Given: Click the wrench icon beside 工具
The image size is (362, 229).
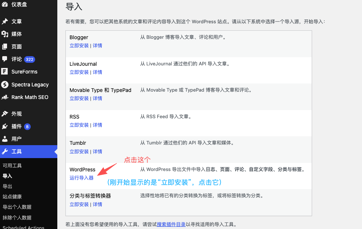Looking at the screenshot, I should 4,151.
